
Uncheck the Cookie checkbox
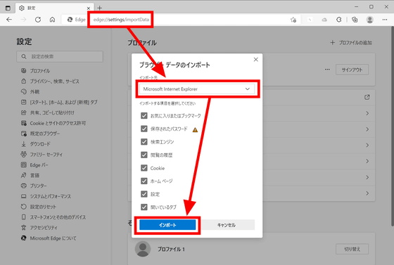144,168
